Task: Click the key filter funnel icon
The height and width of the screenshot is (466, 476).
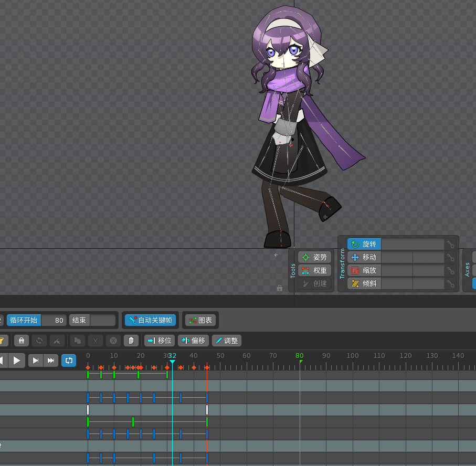Action: [x=3, y=341]
